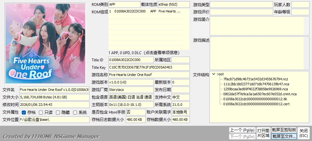Viewport: 312px width, 141px height.
Task: Enable the 只读 read-only checkbox
Action: tap(41, 112)
